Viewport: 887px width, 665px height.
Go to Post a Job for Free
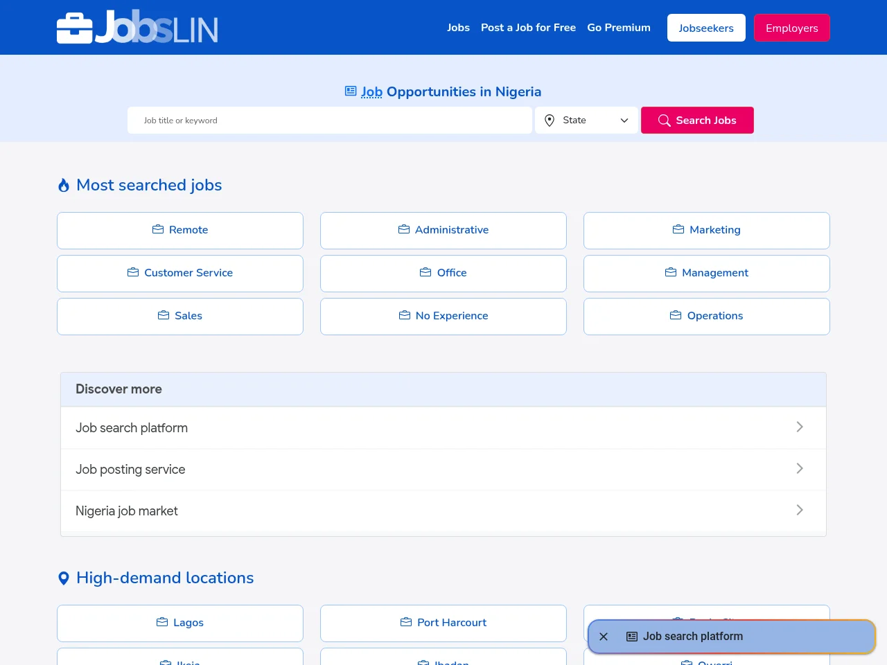528,28
